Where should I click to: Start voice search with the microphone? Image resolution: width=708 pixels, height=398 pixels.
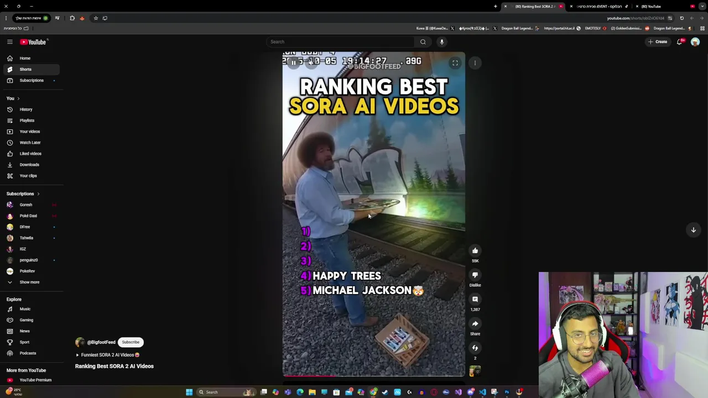pyautogui.click(x=441, y=42)
